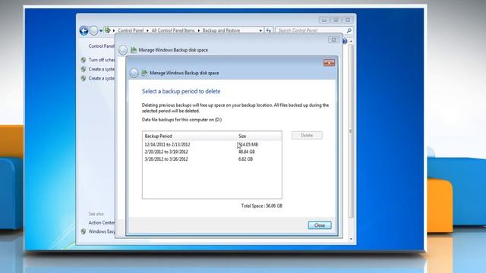
Task: Click the Control Panel window scrollbar
Action: [351, 131]
